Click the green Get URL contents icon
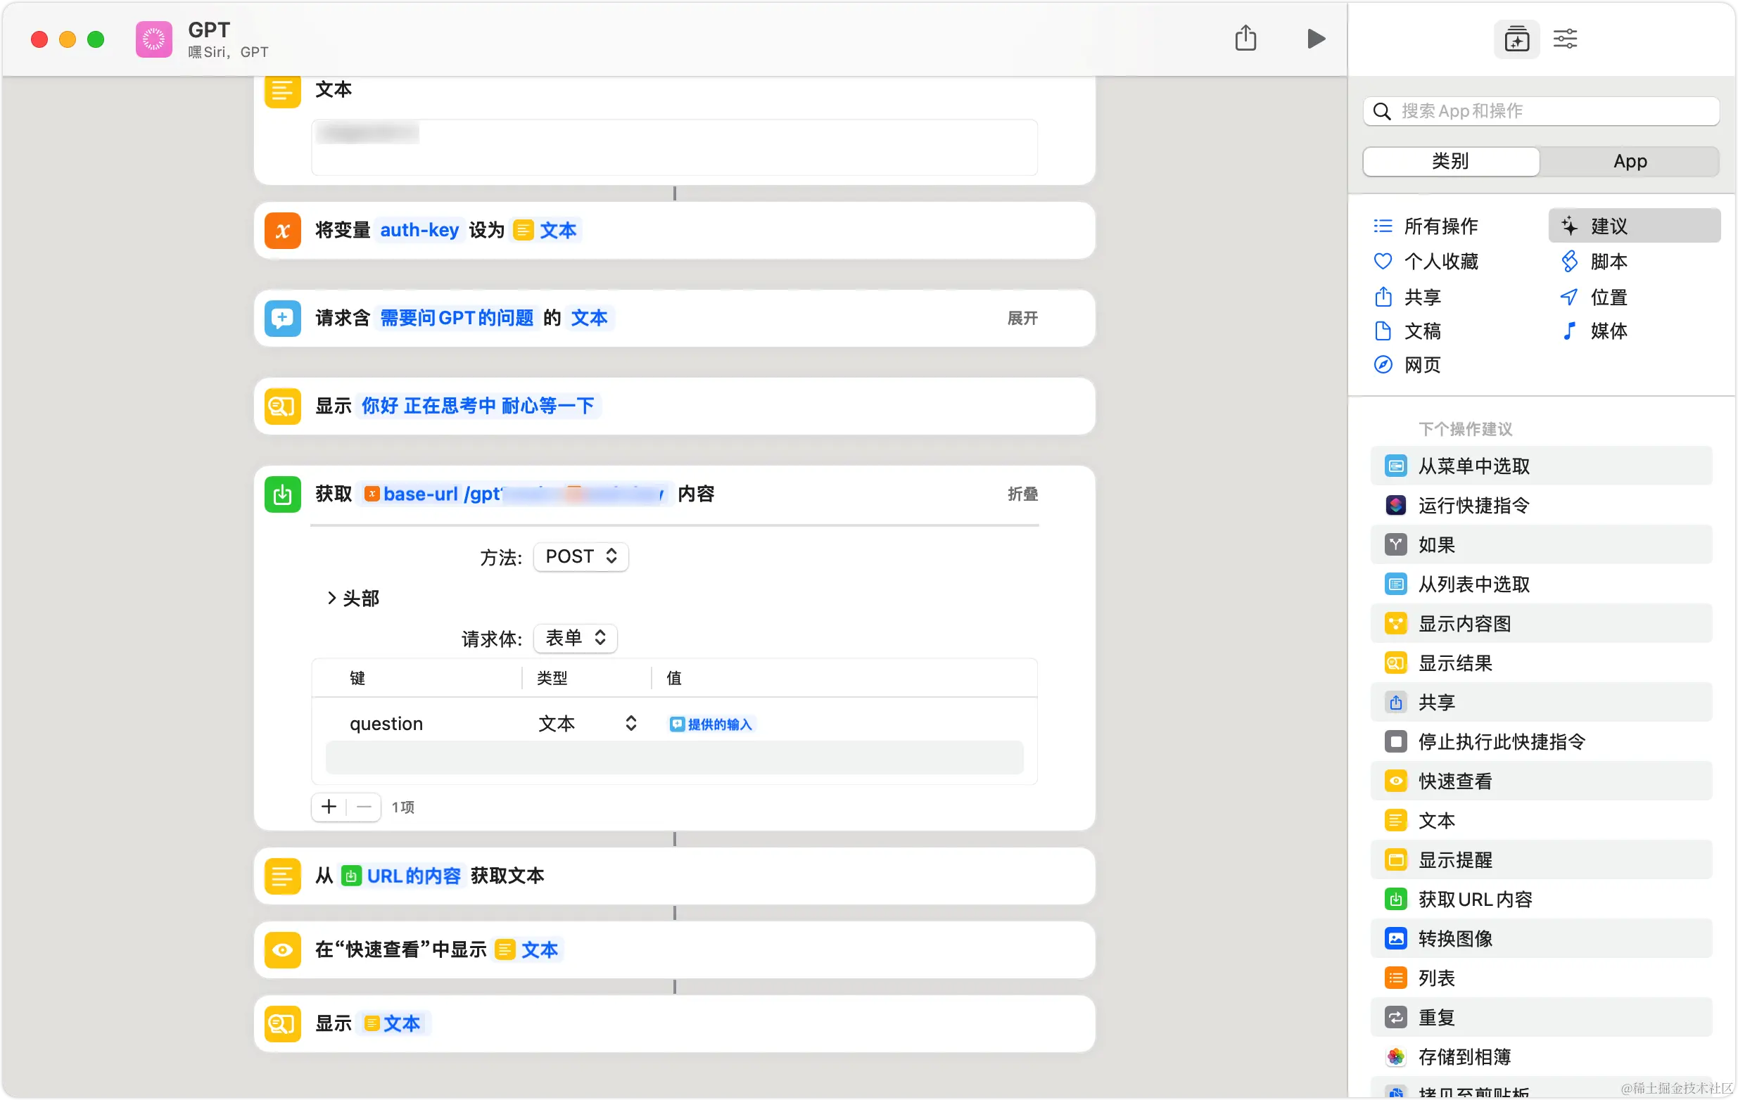This screenshot has width=1738, height=1100. click(282, 494)
